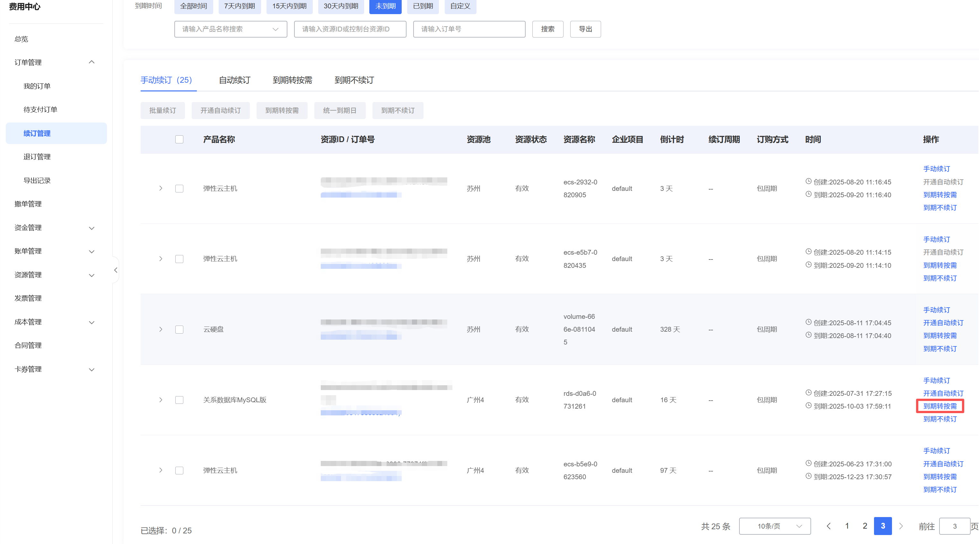
Task: Toggle the select-all checkbox in table header
Action: (x=179, y=139)
